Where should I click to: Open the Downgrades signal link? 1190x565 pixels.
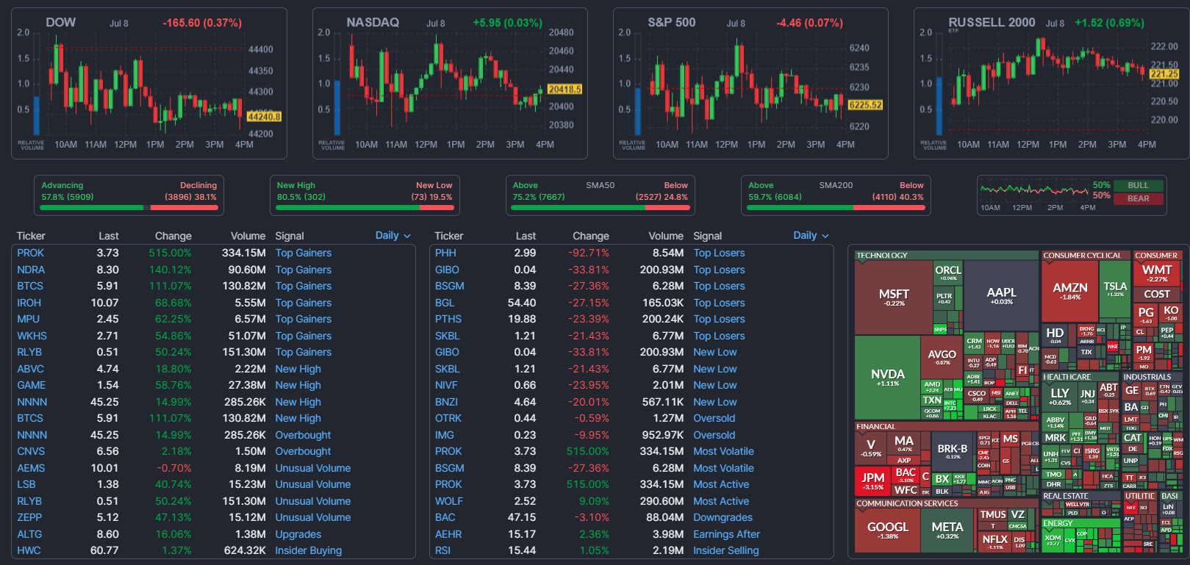click(x=723, y=517)
